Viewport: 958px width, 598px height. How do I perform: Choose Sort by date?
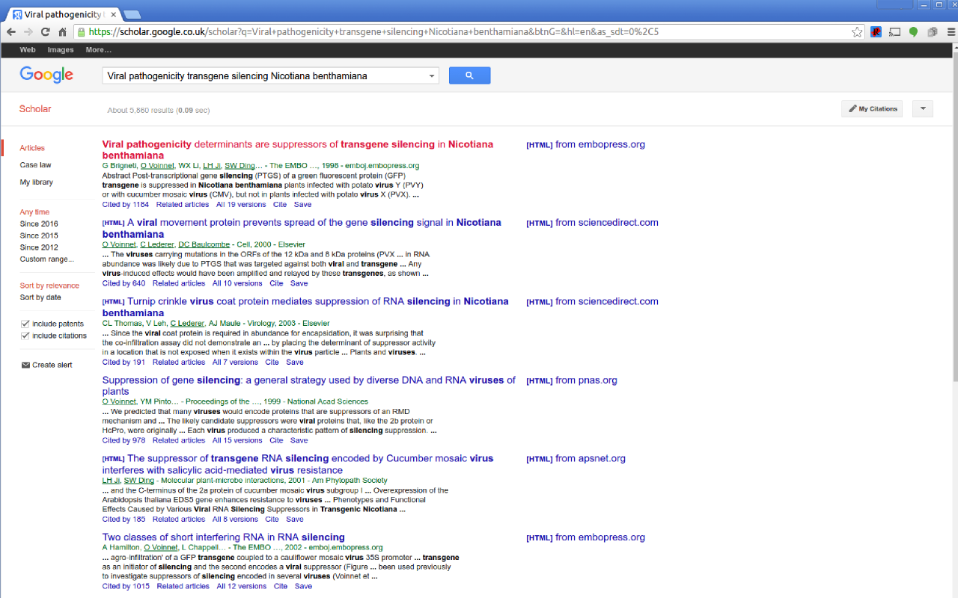[40, 298]
